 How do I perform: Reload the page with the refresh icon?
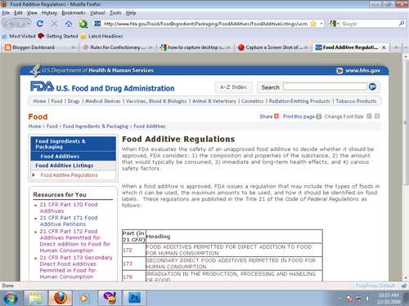tap(40, 24)
